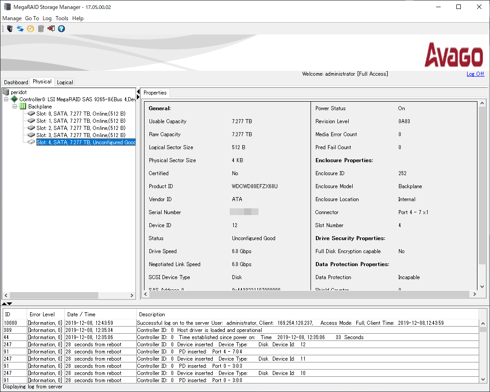Click the log panel up triangle

(x=4, y=303)
